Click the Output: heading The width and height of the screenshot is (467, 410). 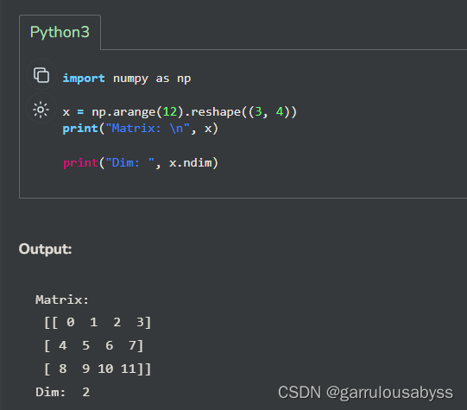45,249
